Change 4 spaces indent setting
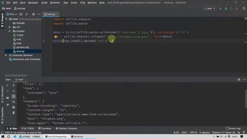 (x=204, y=132)
